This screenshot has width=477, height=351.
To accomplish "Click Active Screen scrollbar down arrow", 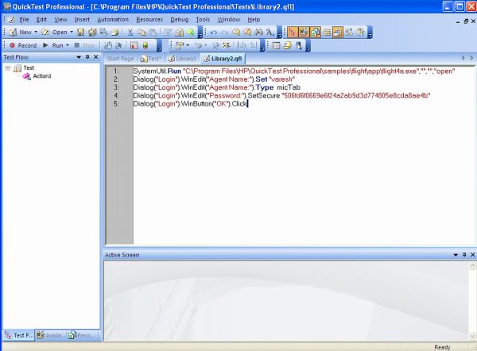I will (x=472, y=336).
